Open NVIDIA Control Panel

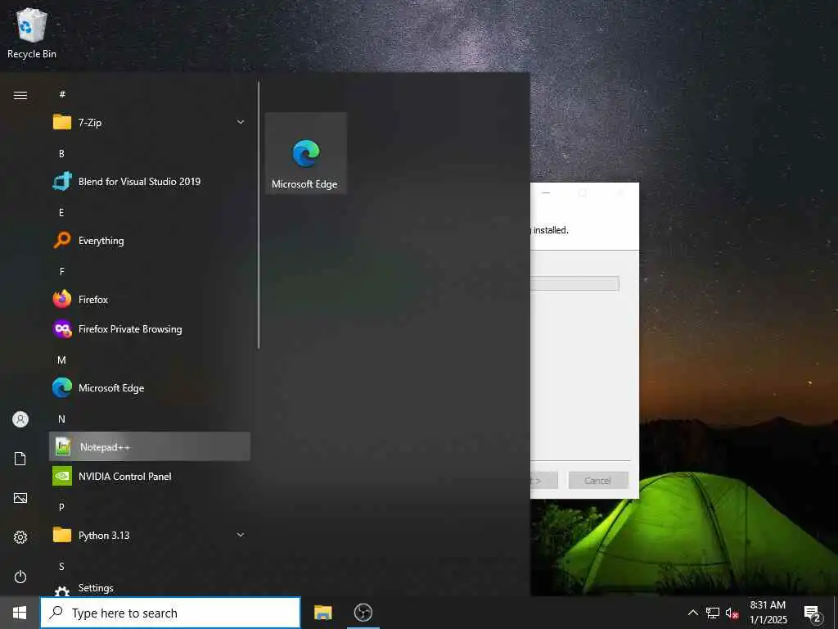click(150, 476)
